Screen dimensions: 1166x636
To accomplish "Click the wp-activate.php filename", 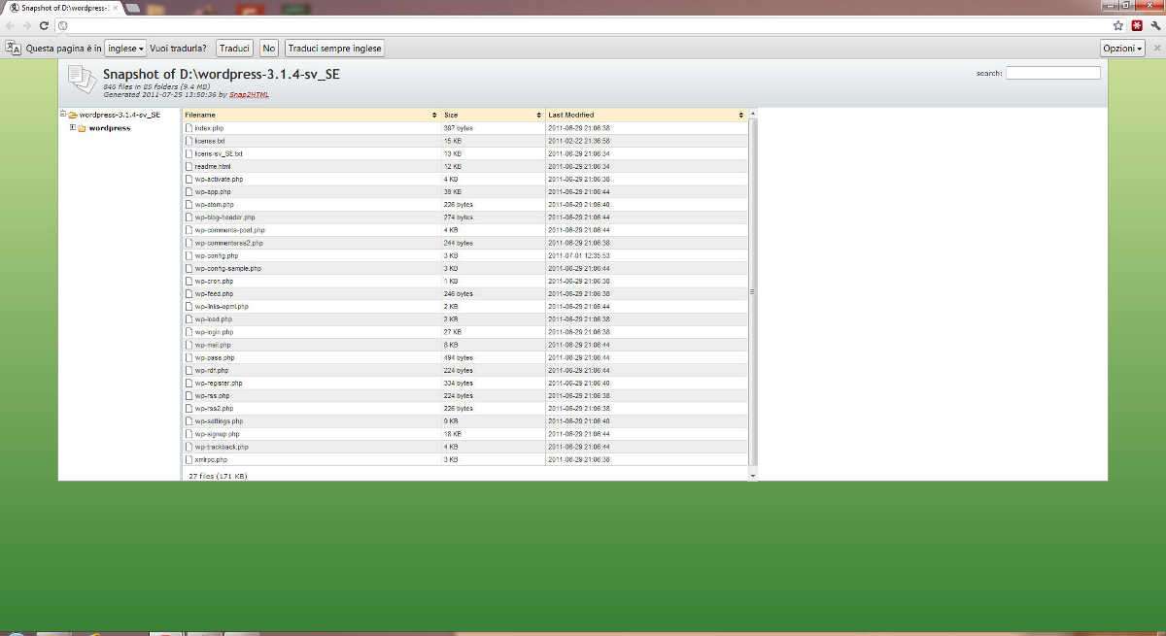I will tap(219, 179).
